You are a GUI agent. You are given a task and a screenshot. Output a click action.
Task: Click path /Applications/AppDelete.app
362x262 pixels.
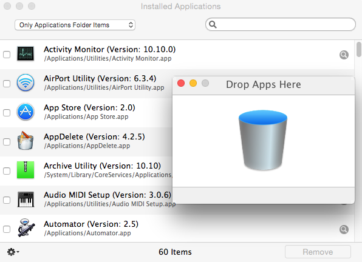[x=87, y=146]
